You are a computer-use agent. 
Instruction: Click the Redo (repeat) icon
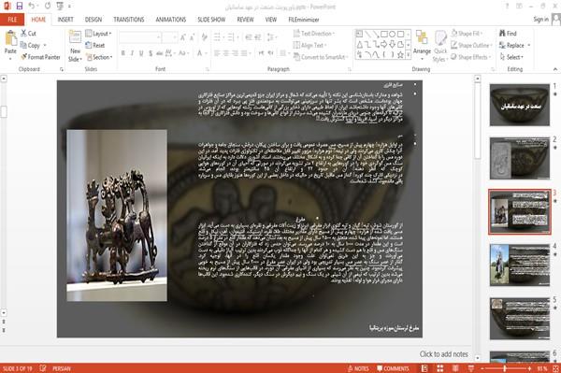48,6
